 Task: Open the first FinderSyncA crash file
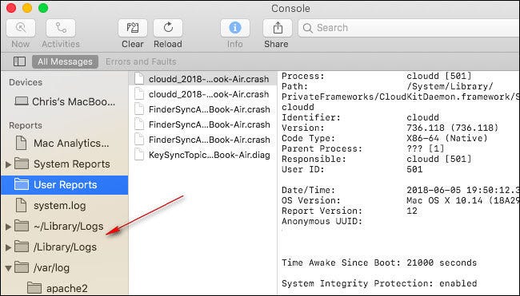[x=202, y=109]
